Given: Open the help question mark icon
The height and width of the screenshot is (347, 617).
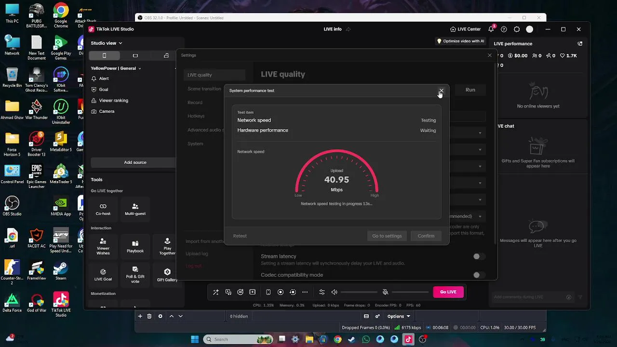Looking at the screenshot, I should [504, 29].
